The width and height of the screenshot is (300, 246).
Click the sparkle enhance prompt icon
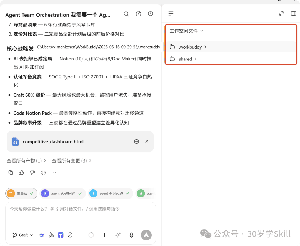coord(118,235)
